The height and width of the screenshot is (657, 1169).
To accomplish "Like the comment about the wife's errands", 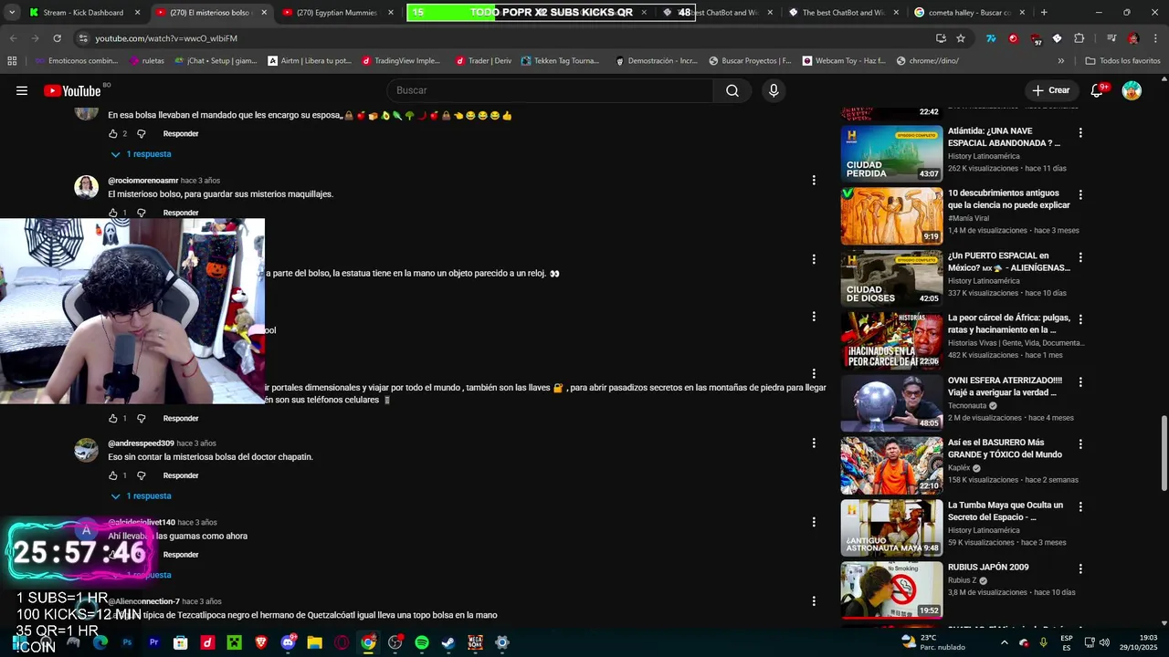I will (113, 134).
